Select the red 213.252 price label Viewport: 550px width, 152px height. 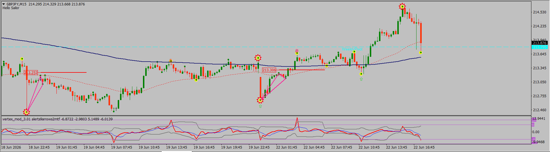tap(31, 73)
